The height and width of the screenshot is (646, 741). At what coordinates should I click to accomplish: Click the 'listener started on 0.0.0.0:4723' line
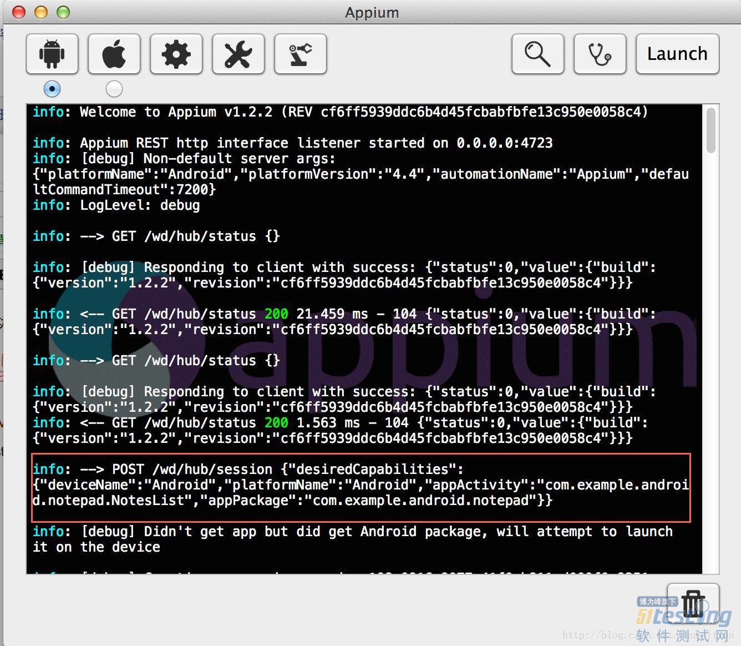click(292, 143)
